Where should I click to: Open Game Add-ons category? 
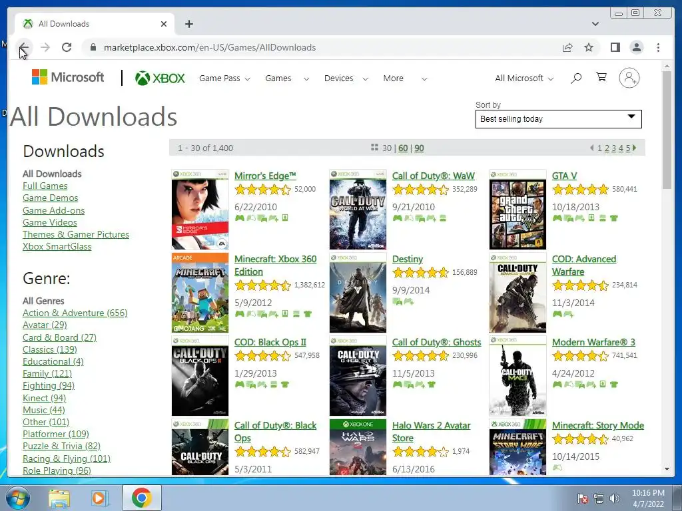pyautogui.click(x=53, y=210)
